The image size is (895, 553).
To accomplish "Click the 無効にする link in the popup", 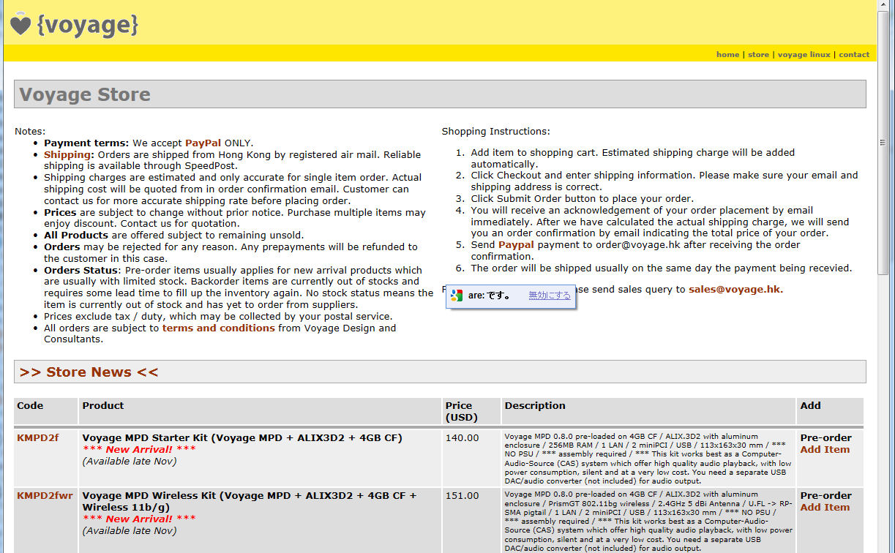I will [549, 296].
